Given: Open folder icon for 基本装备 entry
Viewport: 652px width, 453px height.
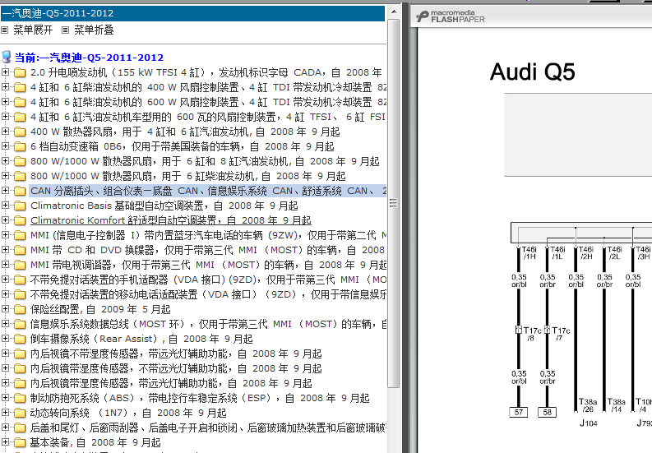Looking at the screenshot, I should coord(20,442).
